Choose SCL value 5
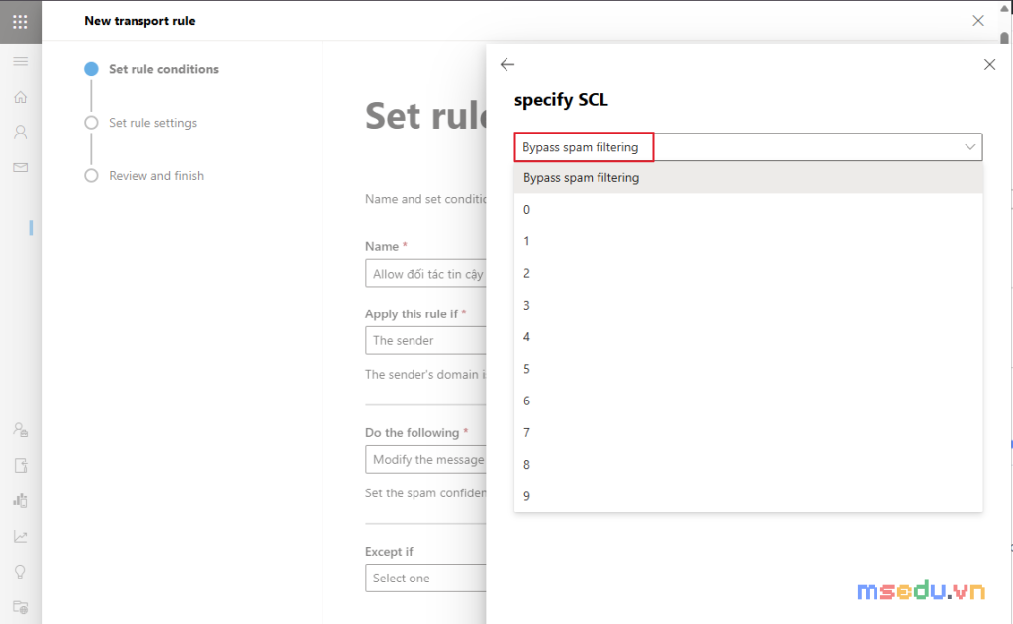 [x=748, y=369]
